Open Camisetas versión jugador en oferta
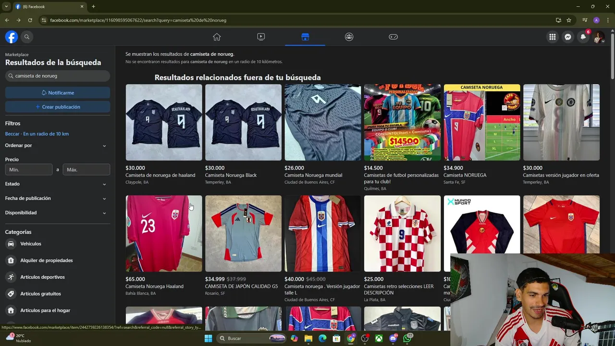 click(561, 135)
